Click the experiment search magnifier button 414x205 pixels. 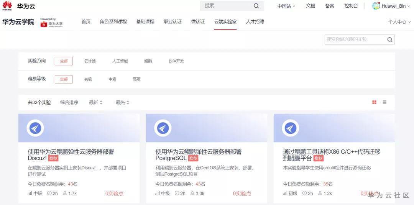390,39
